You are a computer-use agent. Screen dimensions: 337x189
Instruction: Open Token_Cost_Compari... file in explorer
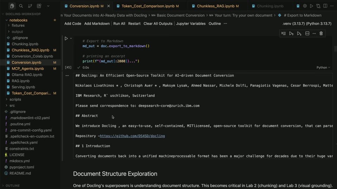pyautogui.click(x=31, y=93)
